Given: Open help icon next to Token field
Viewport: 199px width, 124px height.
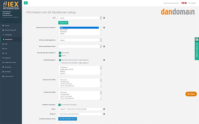Looking at the screenshot, I should (104, 109).
